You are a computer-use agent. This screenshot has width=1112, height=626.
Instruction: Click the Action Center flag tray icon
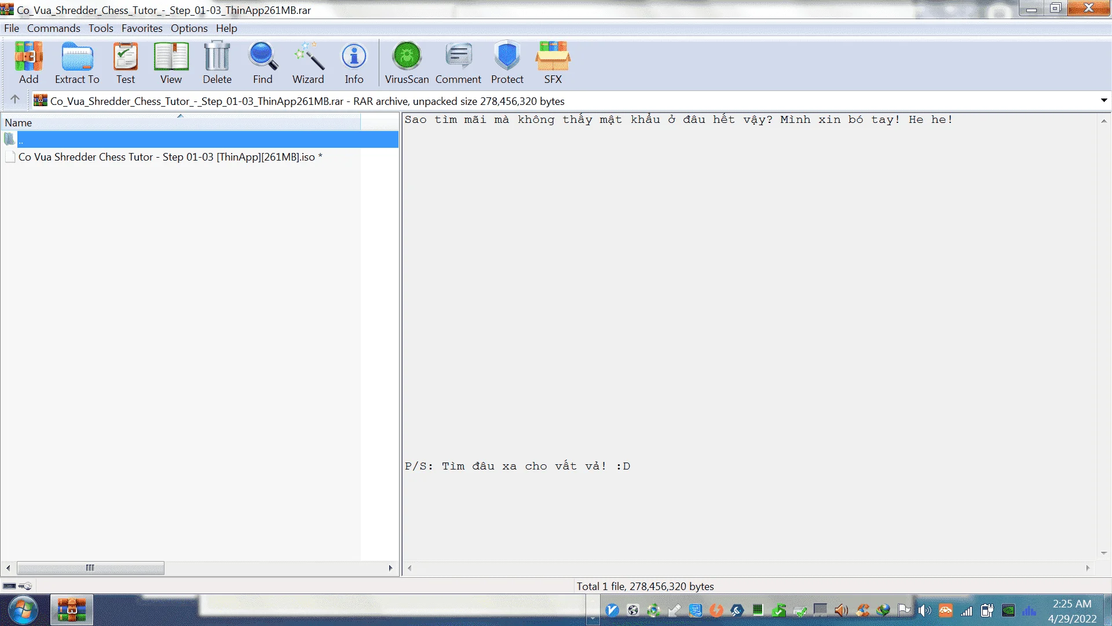[904, 610]
